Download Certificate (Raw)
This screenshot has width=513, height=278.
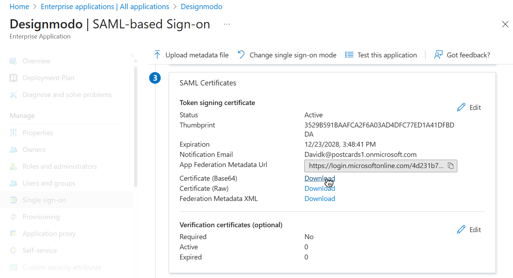coord(320,188)
